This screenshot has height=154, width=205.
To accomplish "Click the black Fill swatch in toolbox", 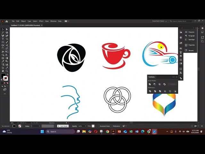I will coord(3,75).
